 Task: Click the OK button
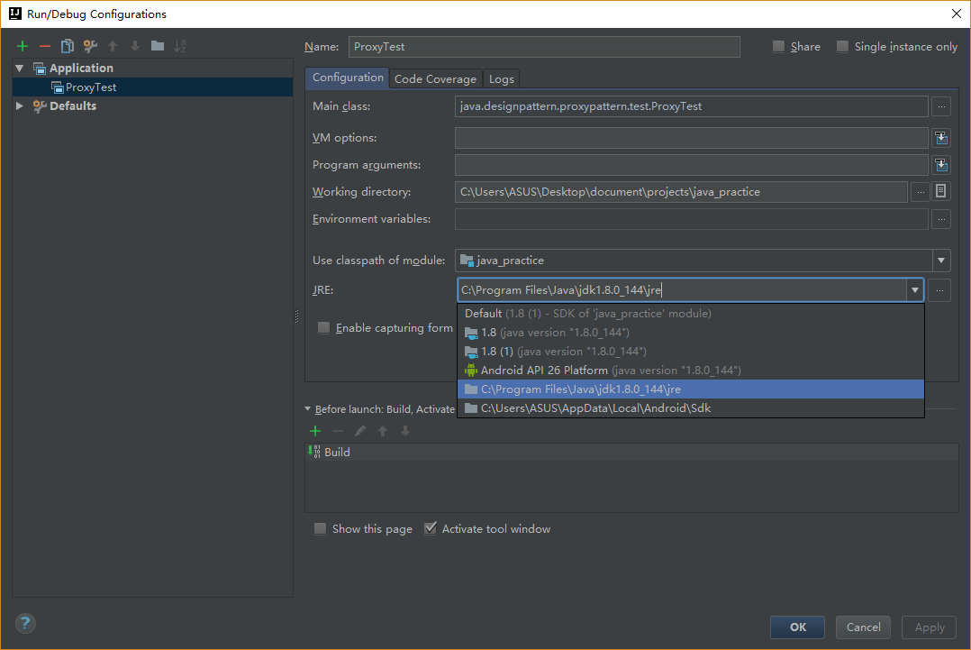[798, 627]
